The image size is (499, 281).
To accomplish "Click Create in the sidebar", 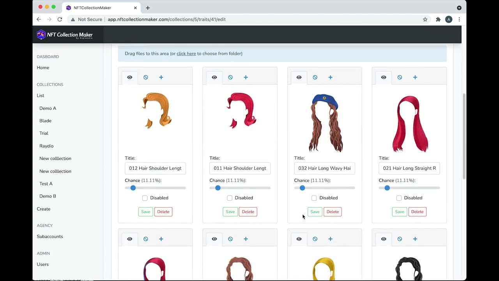I will pos(44,209).
